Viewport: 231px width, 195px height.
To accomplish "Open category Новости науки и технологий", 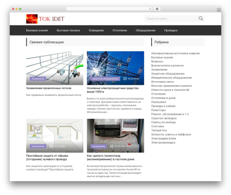I will 170,90.
